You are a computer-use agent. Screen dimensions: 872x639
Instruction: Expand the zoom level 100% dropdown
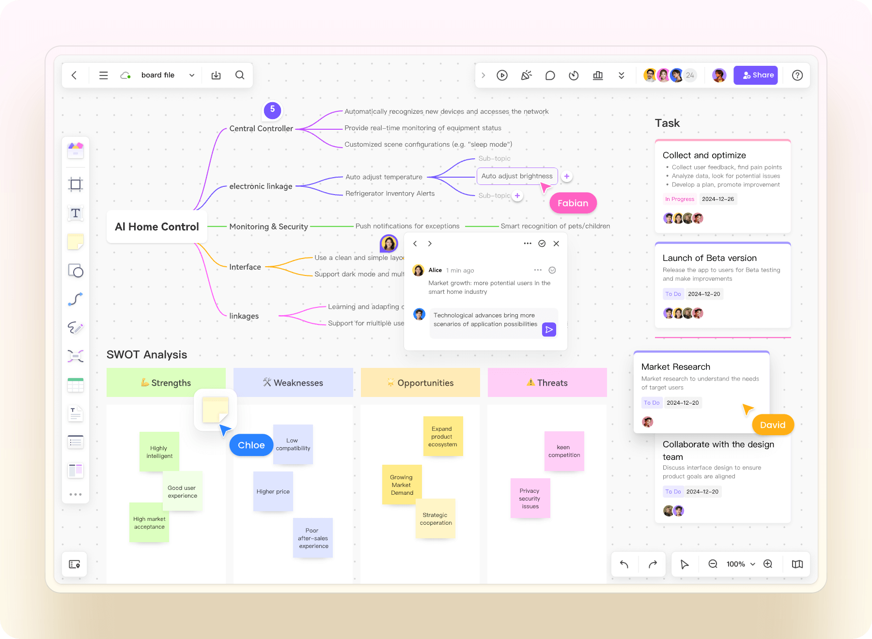(752, 564)
